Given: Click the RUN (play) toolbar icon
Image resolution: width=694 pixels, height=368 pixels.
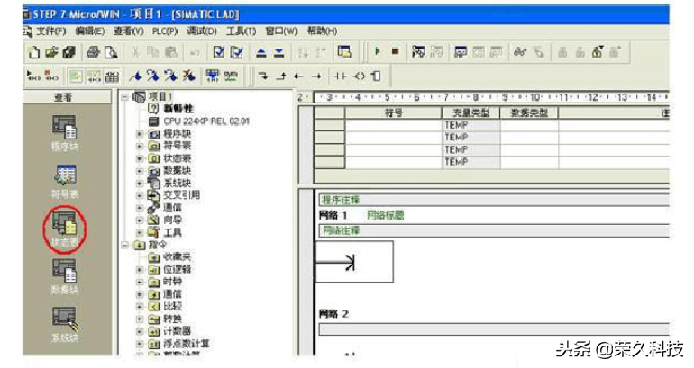Looking at the screenshot, I should (x=377, y=54).
